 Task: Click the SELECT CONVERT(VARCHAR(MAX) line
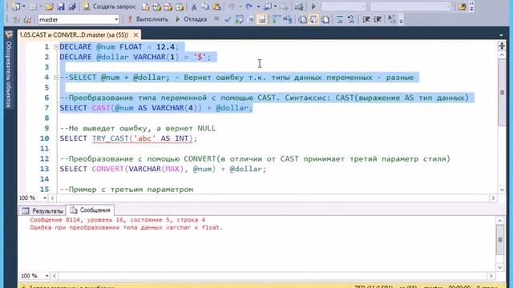click(x=163, y=169)
